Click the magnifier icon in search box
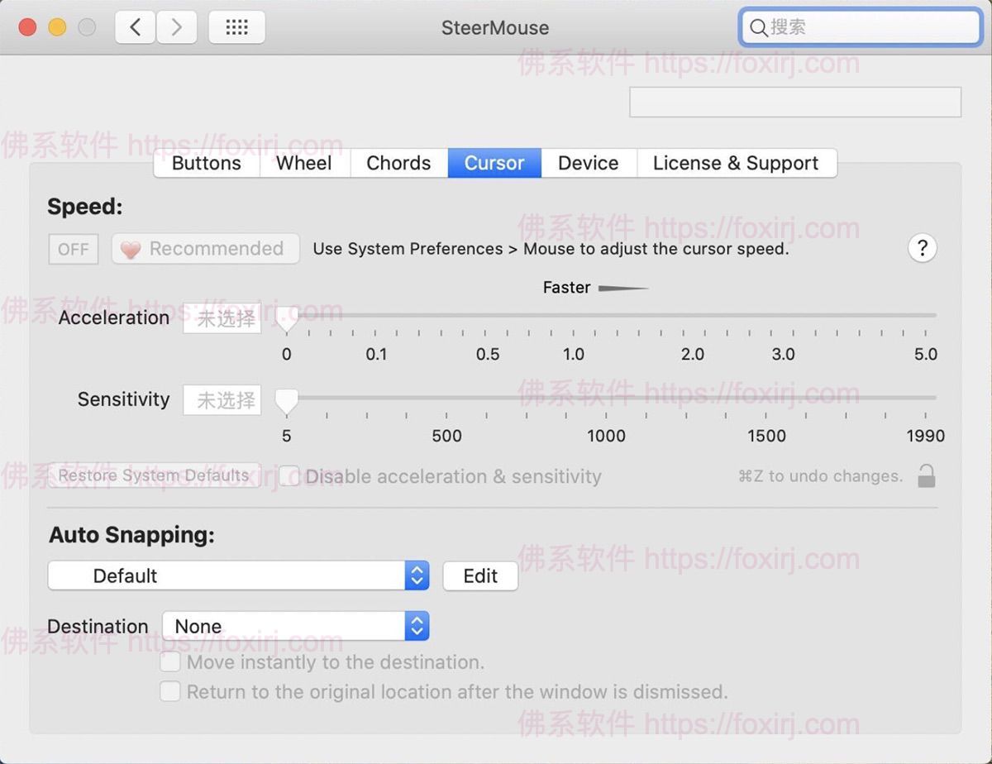992x764 pixels. tap(758, 27)
